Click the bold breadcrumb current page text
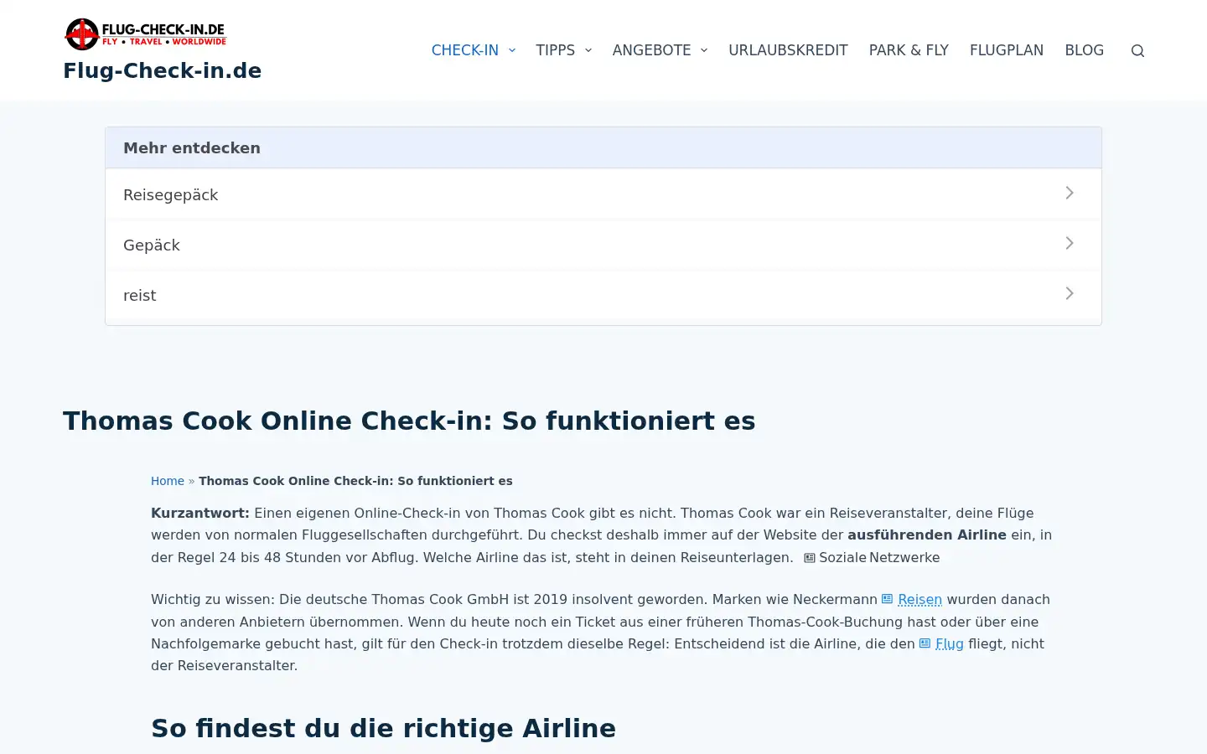Image resolution: width=1207 pixels, height=754 pixels. click(355, 481)
